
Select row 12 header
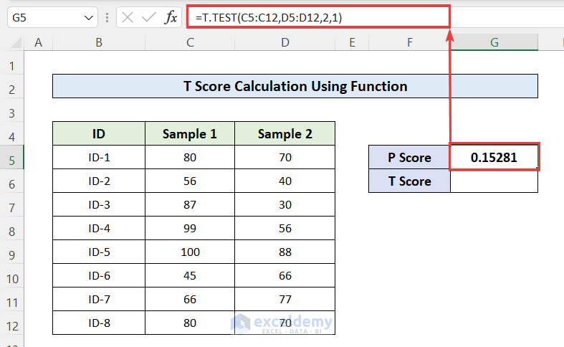11,322
